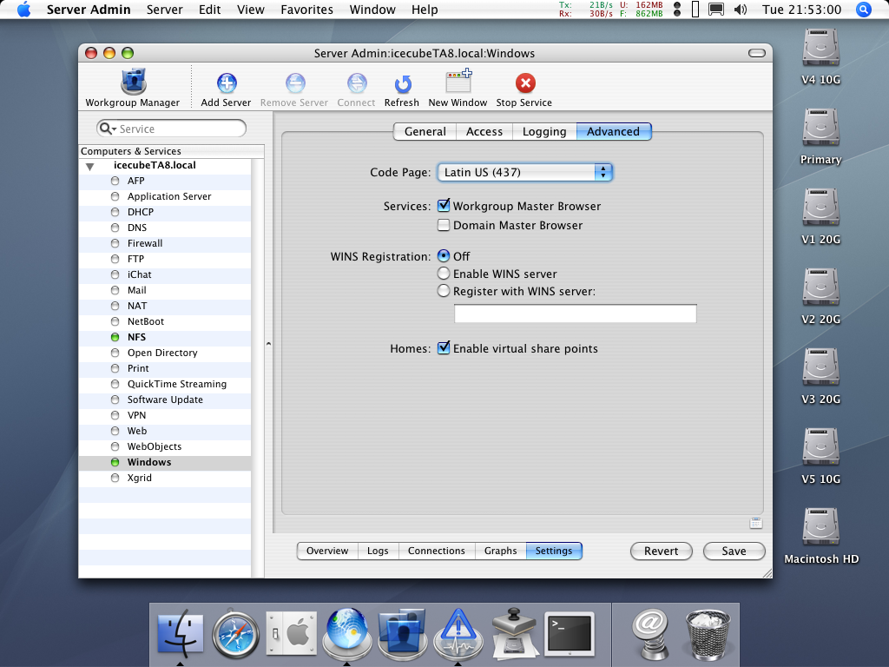889x667 pixels.
Task: Switch to the General tab
Action: pyautogui.click(x=425, y=132)
